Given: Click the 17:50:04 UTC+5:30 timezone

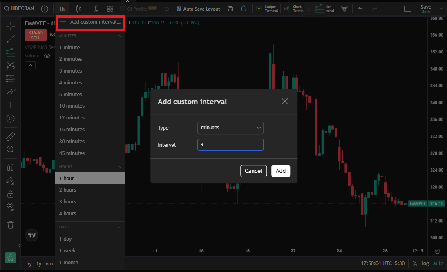Looking at the screenshot, I should (382, 263).
